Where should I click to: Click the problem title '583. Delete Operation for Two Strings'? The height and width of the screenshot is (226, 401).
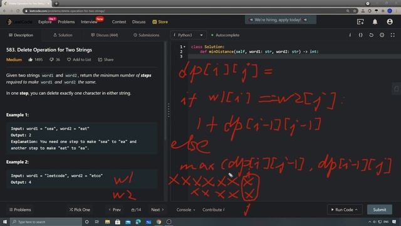coord(49,50)
